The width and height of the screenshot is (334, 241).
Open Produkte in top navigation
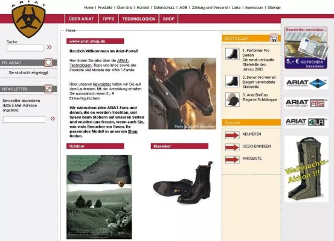(x=105, y=7)
